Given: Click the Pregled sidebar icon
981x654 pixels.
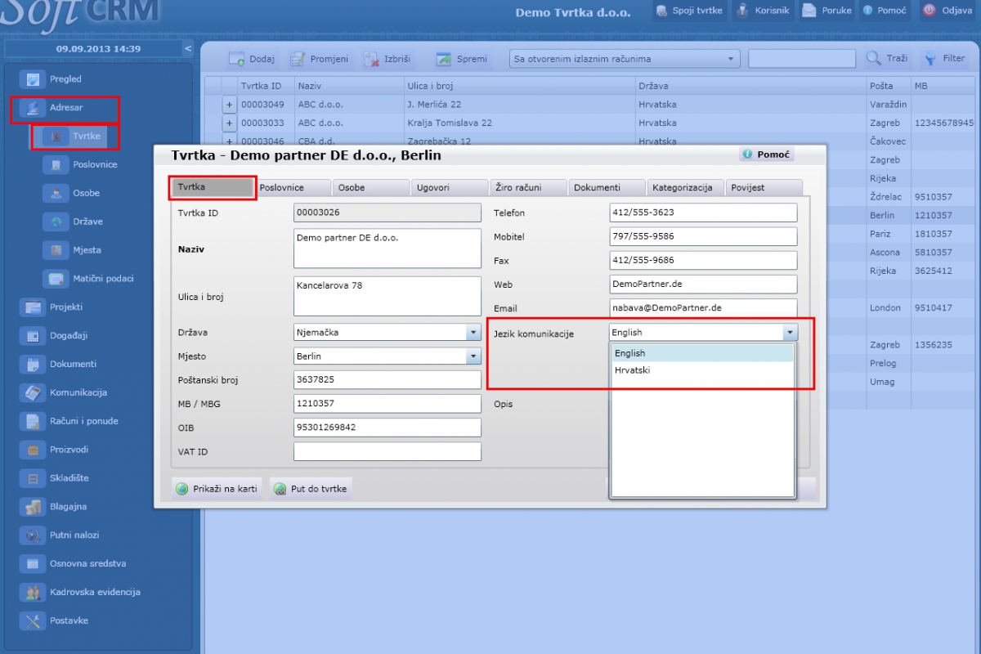Looking at the screenshot, I should [x=34, y=79].
